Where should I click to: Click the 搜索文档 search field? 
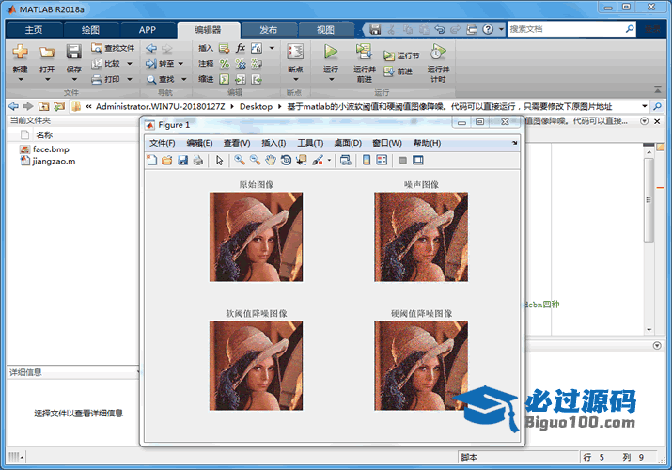(x=566, y=29)
